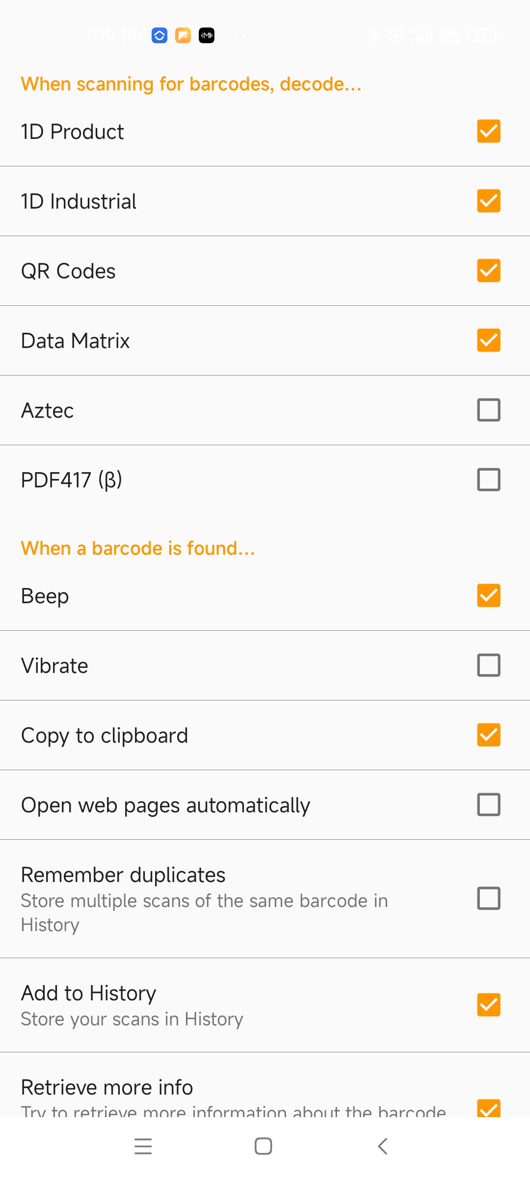The width and height of the screenshot is (530, 1178).
Task: Turn off the Beep checkbox
Action: [488, 595]
